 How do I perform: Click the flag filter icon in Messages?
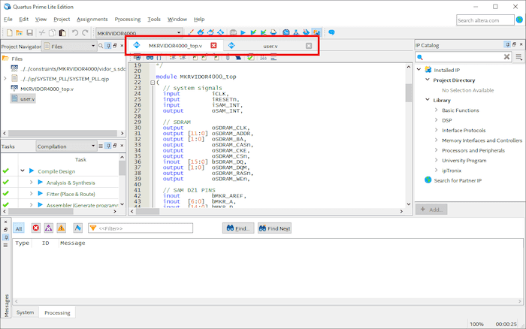pos(78,228)
